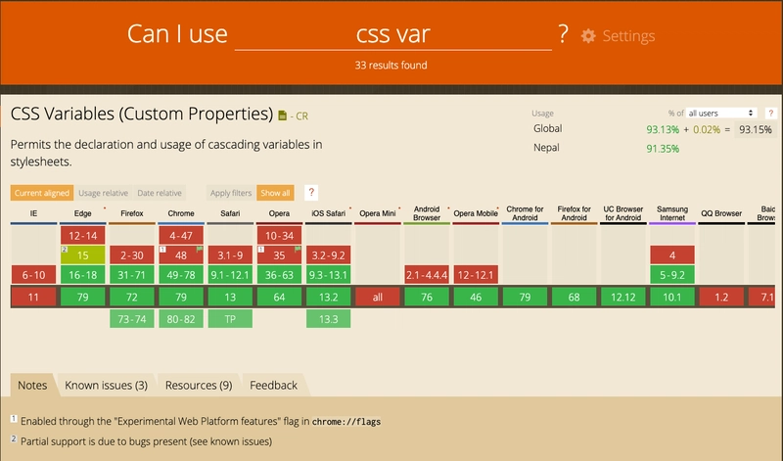
Task: Click the Settings link
Action: pos(628,36)
